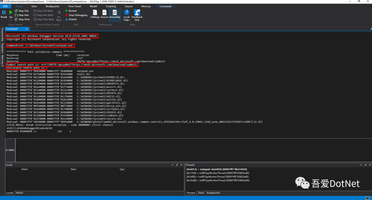This screenshot has width=372, height=200.
Task: Open the Breakpoints ribbon tab
Action: [52, 7]
